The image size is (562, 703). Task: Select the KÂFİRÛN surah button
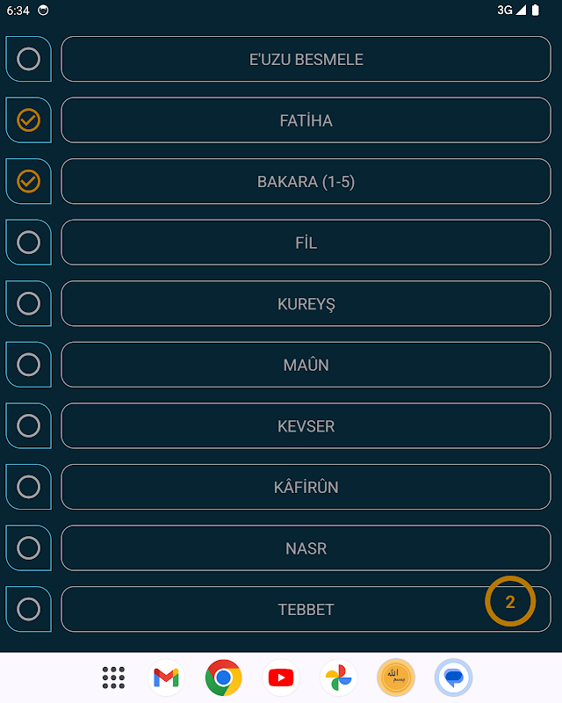306,487
